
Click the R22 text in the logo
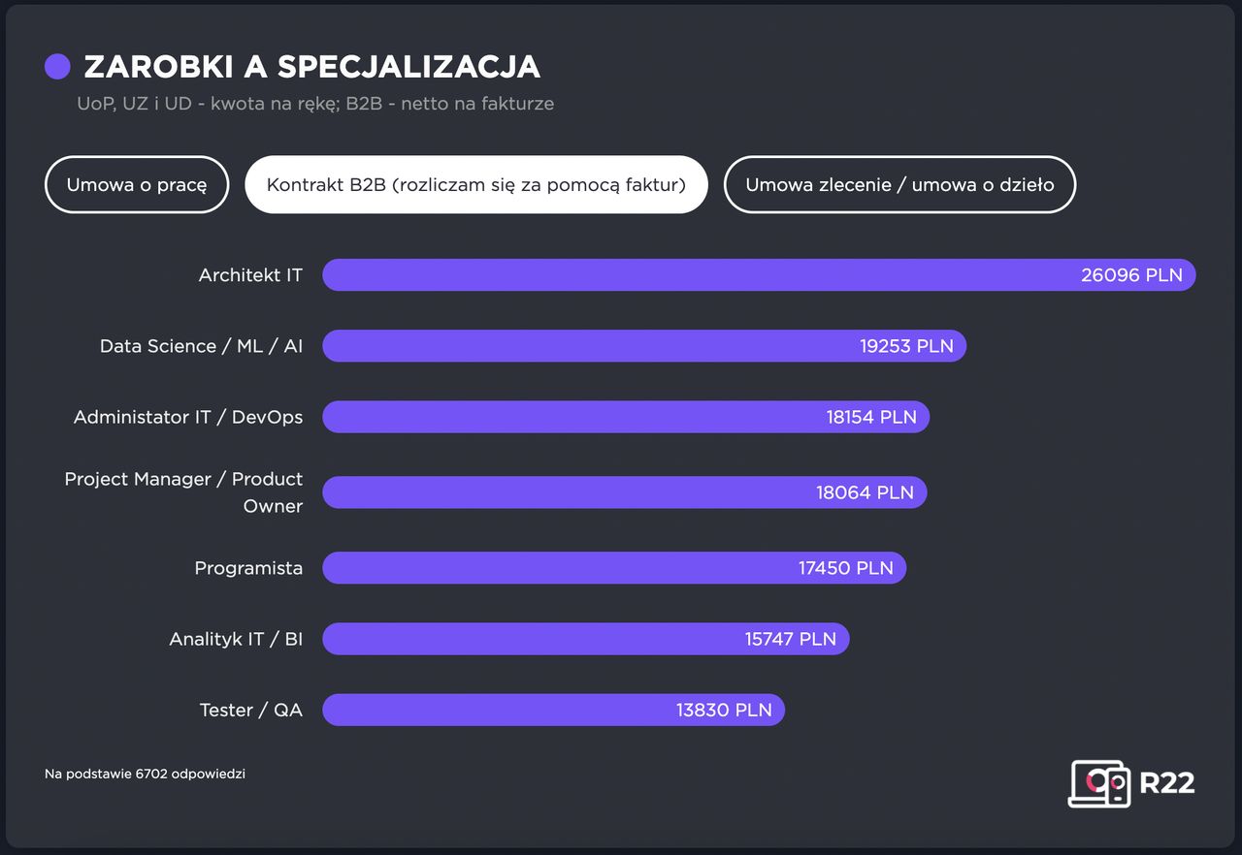pyautogui.click(x=1166, y=783)
